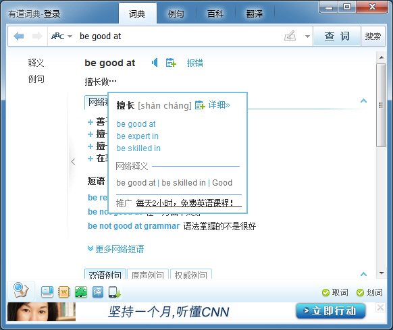
Task: Collapse the example sentences section chevron
Action: [364, 274]
